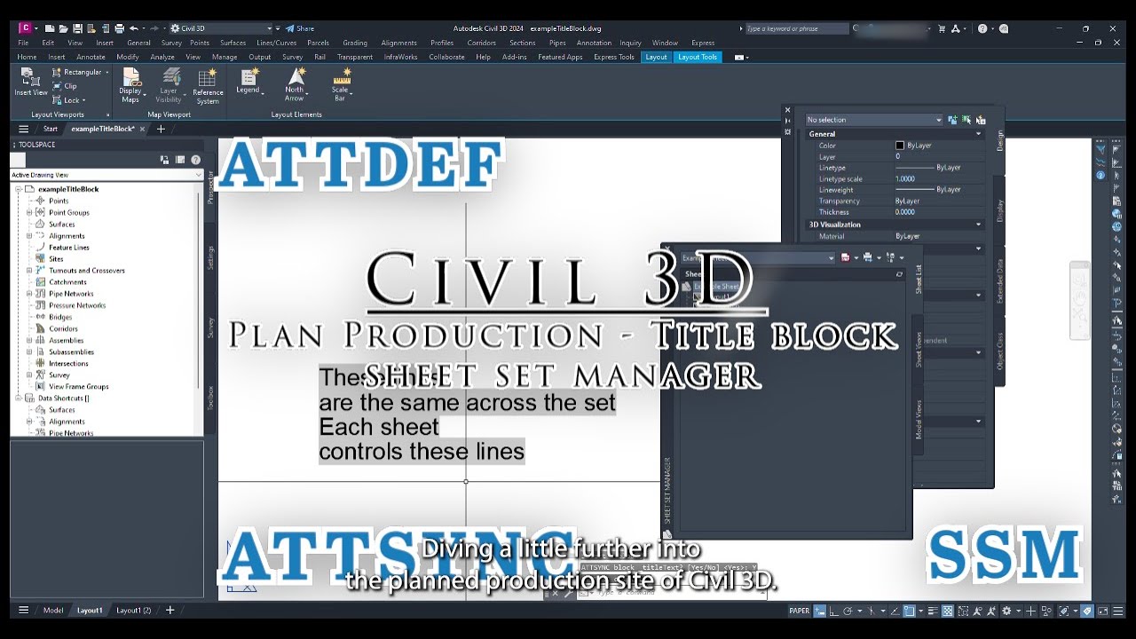Click the Layer Visibility tool
Screen dimensions: 1136x639
click(169, 85)
